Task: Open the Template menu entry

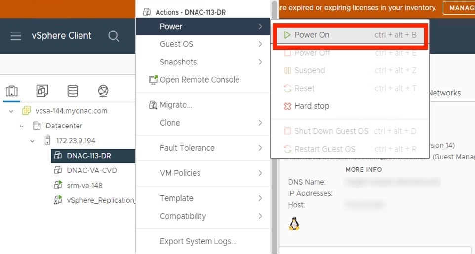Action: 202,198
